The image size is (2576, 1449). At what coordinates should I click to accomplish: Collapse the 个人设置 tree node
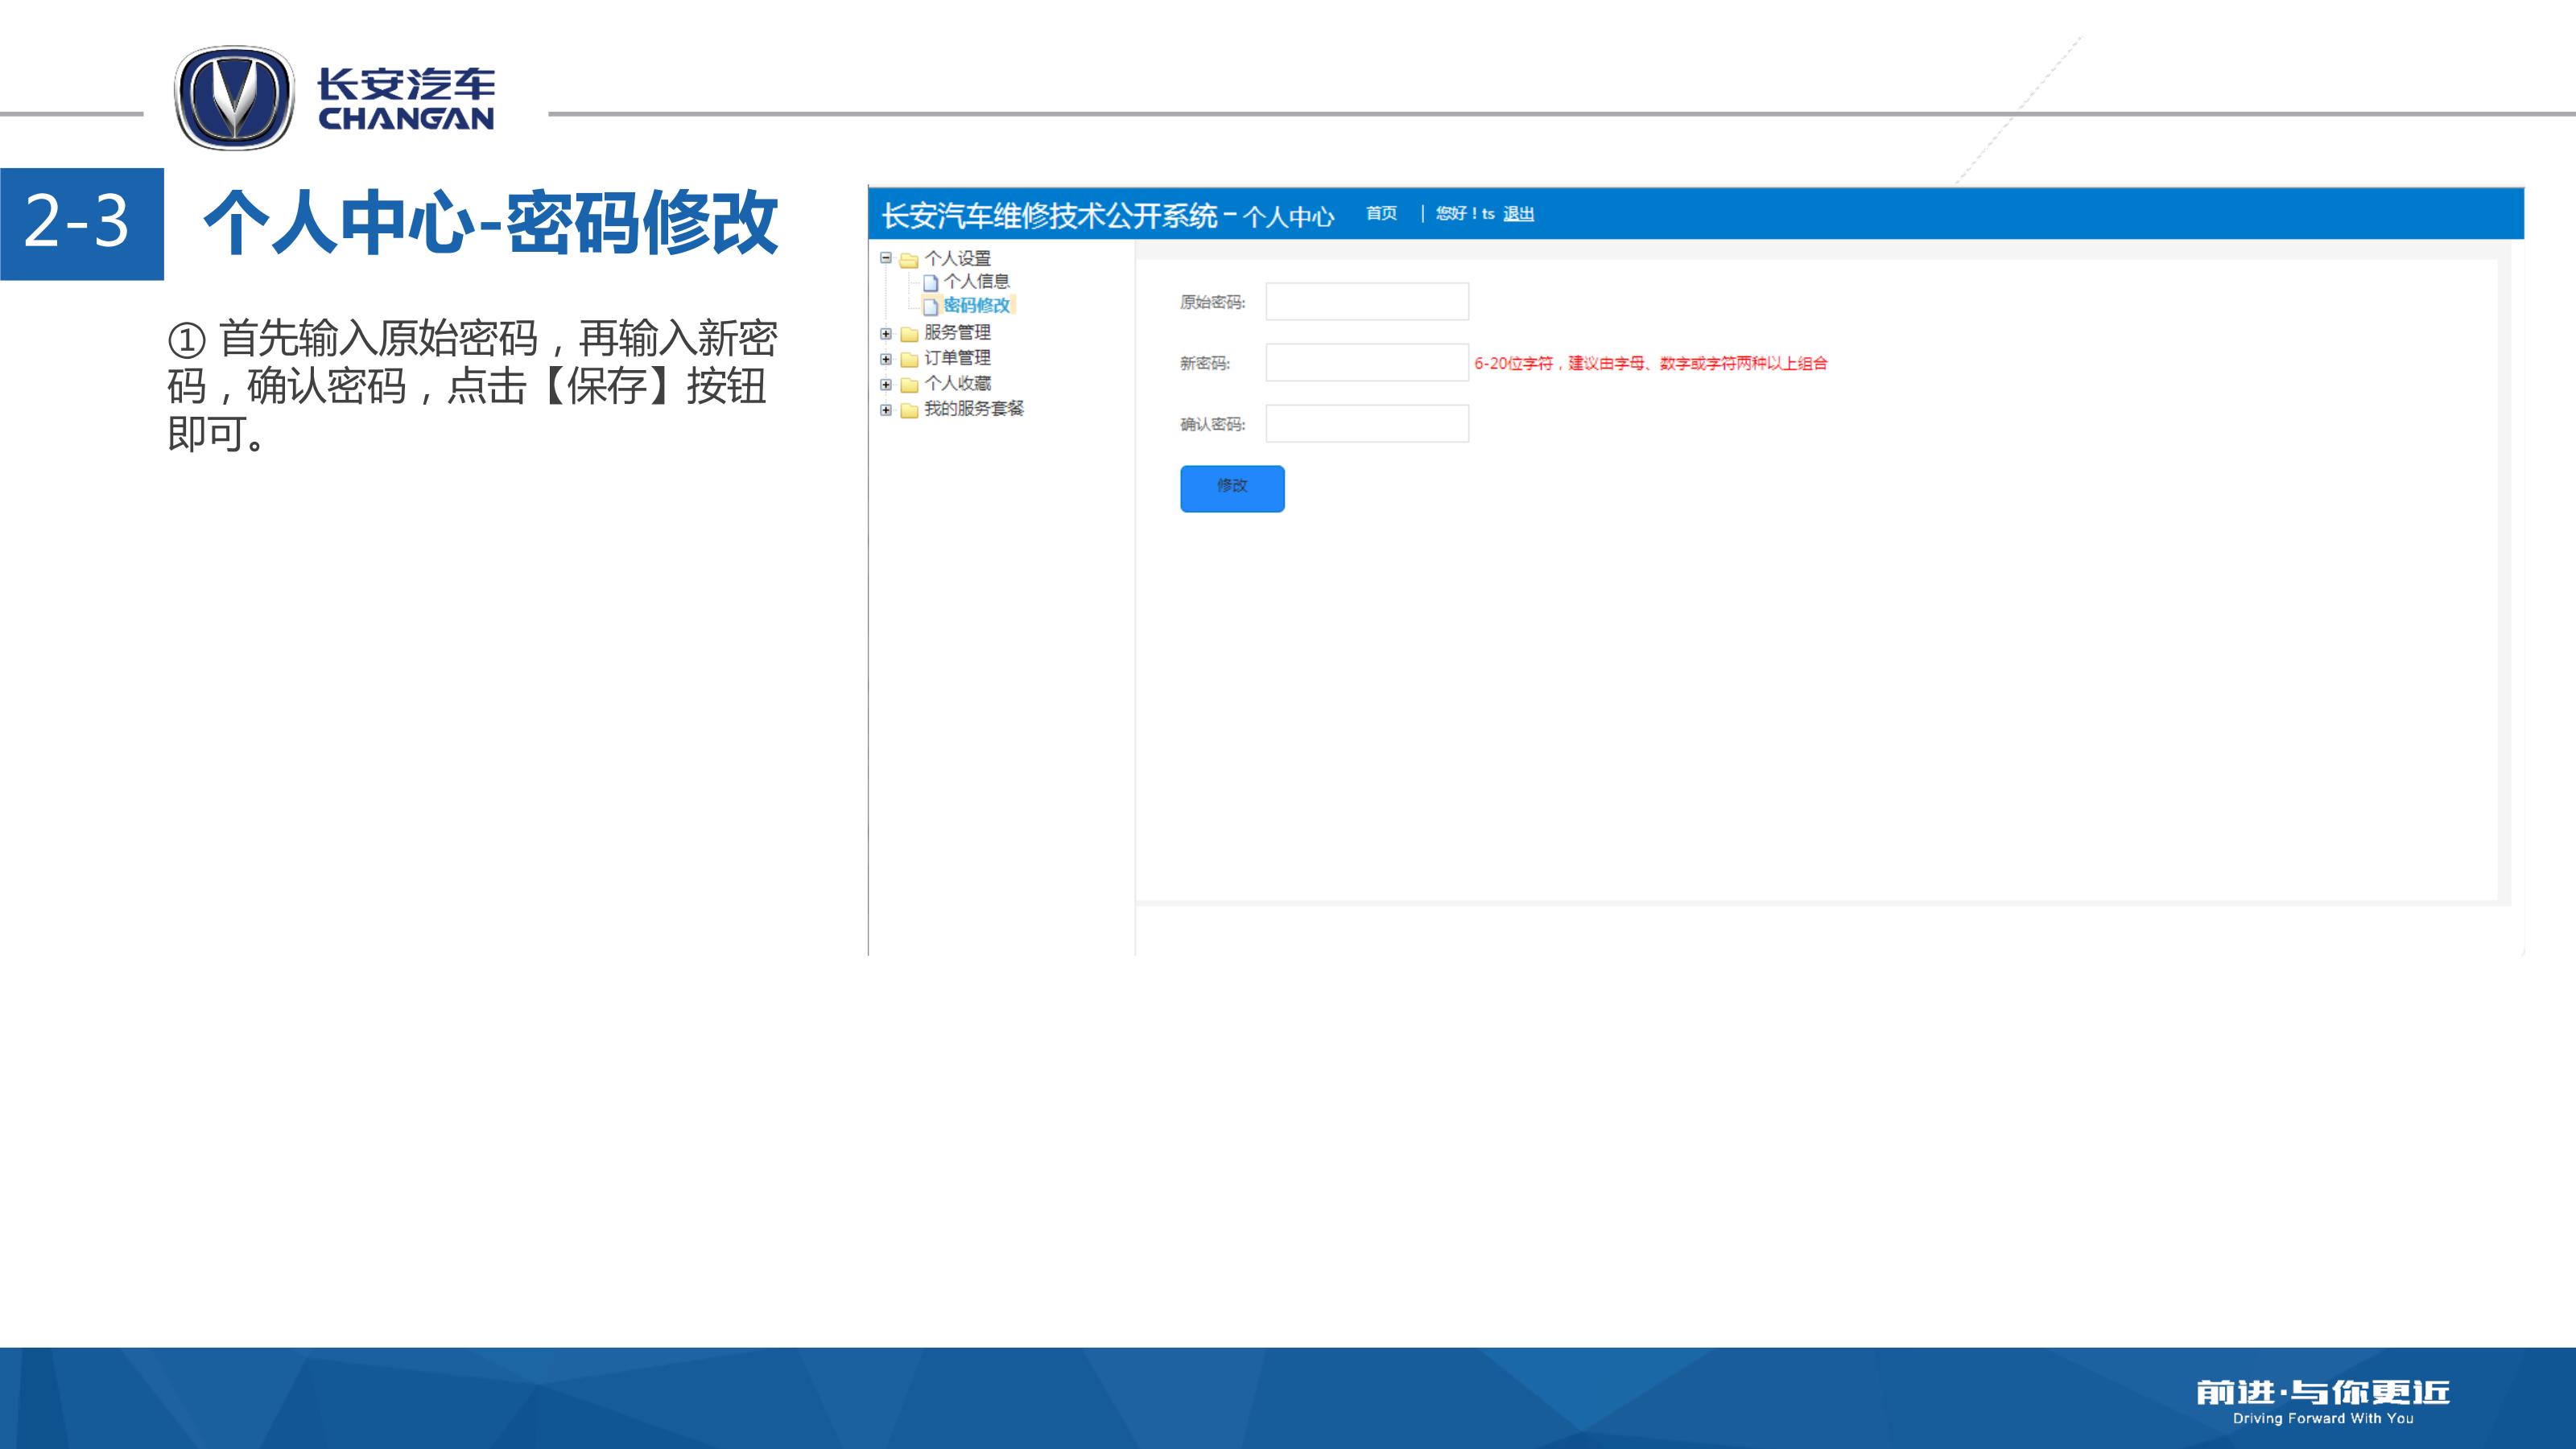pyautogui.click(x=885, y=257)
